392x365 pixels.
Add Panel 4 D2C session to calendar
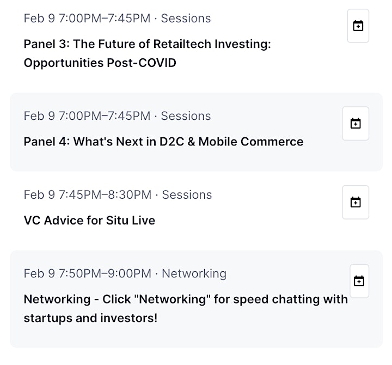pyautogui.click(x=356, y=123)
